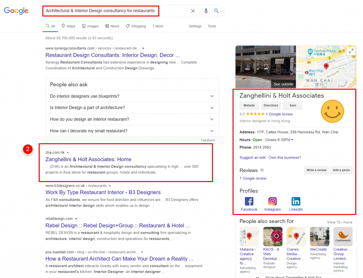The image size is (363, 278).
Task: Switch to the Maps tab
Action: click(x=68, y=26)
